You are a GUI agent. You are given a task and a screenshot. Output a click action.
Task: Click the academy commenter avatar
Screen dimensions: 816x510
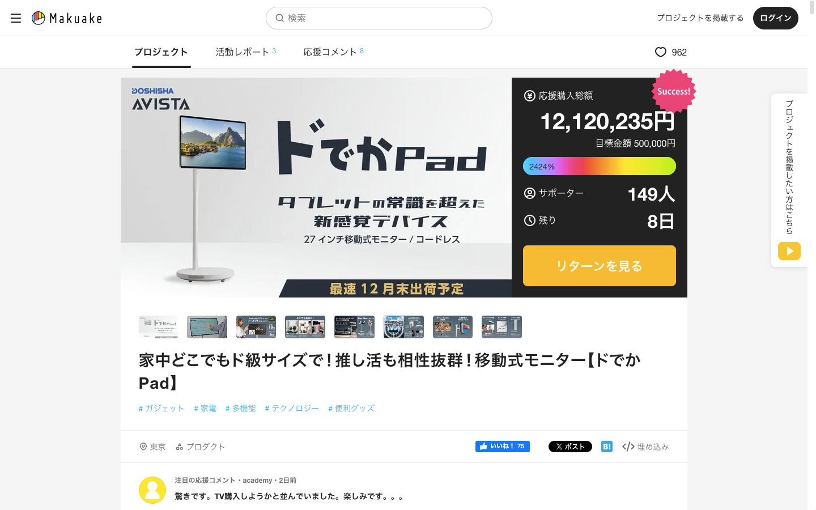point(152,490)
